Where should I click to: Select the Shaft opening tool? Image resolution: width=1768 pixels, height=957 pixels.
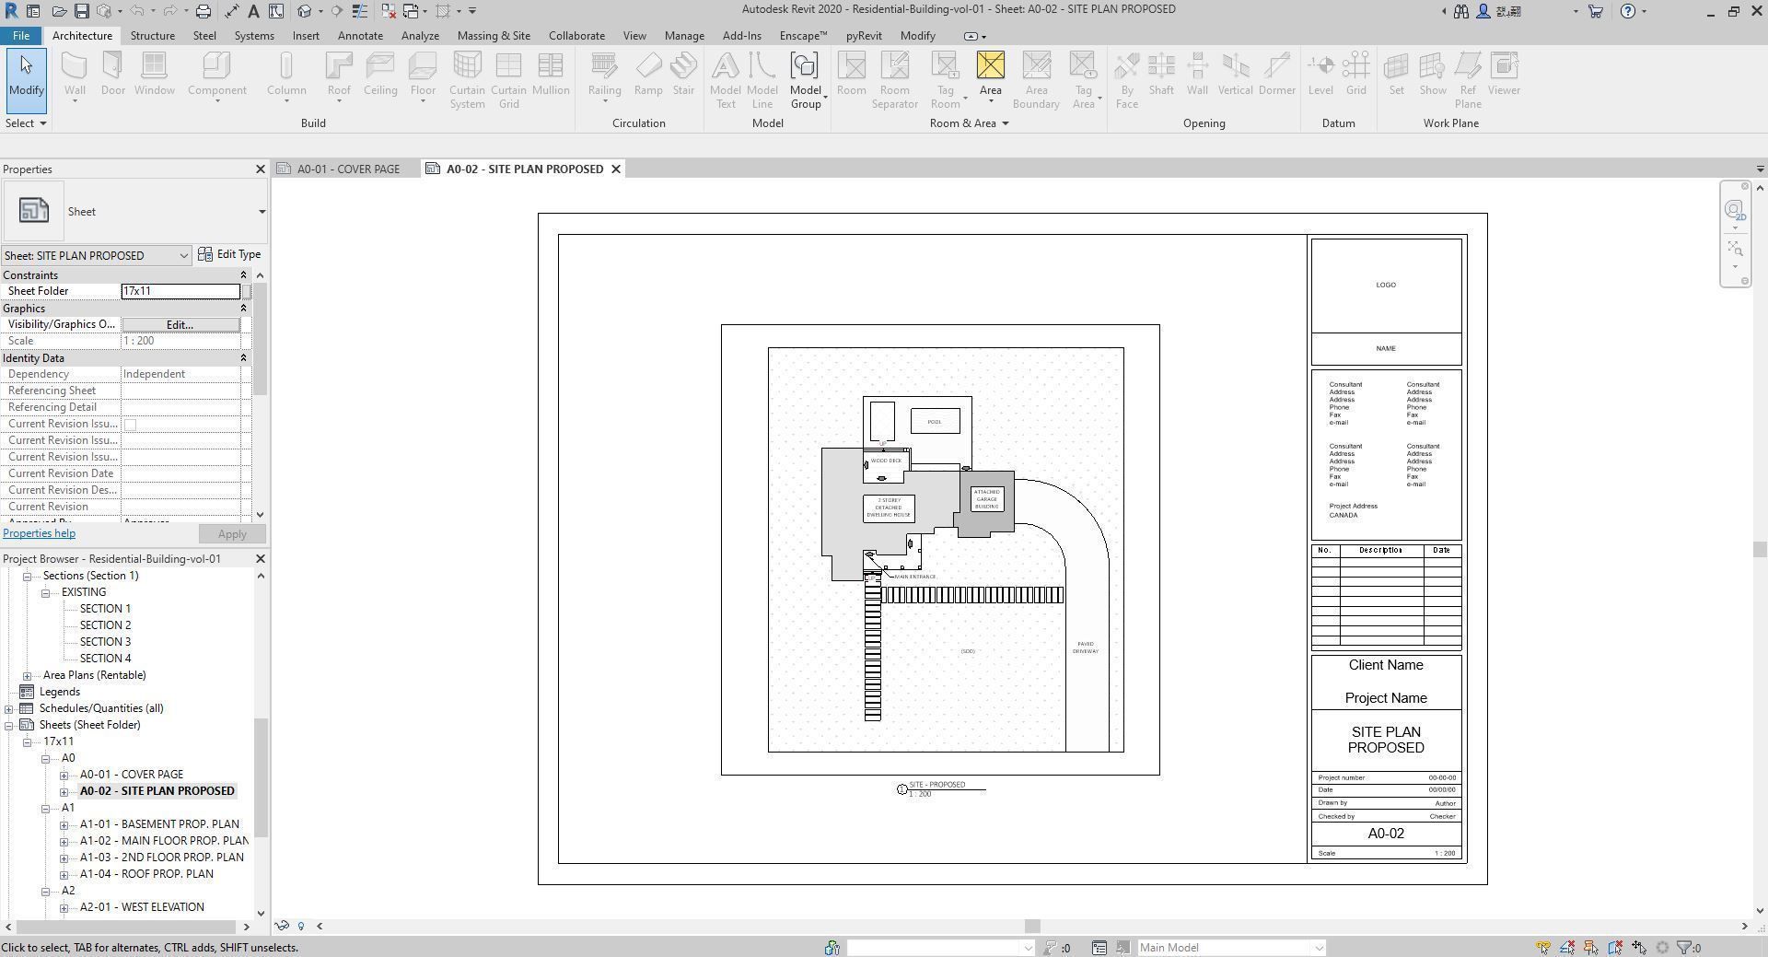tap(1160, 74)
